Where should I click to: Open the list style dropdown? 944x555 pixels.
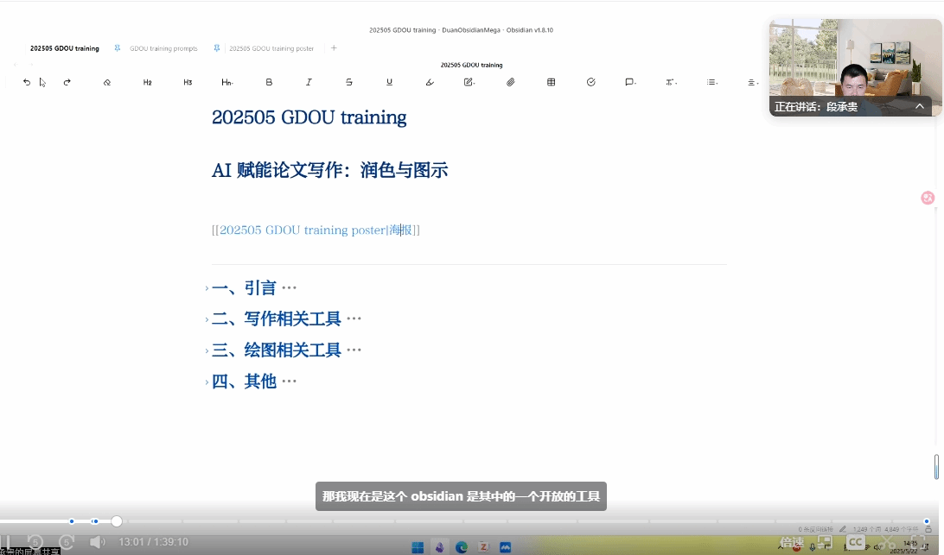[712, 82]
